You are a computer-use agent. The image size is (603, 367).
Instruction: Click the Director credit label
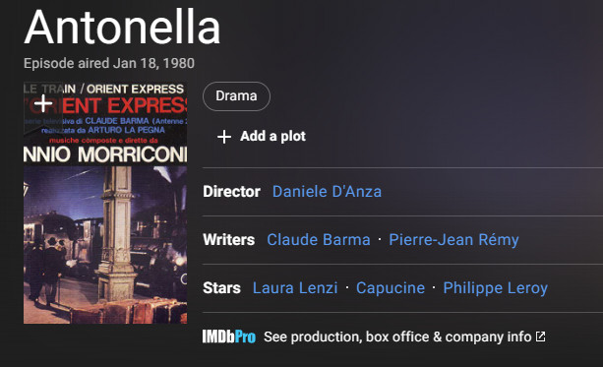tap(231, 192)
